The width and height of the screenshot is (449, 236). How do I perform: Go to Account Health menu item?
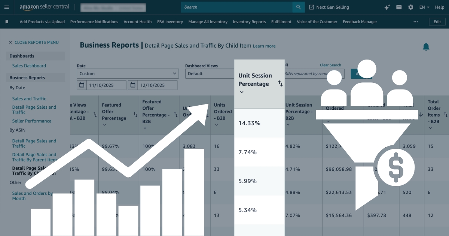pyautogui.click(x=137, y=22)
